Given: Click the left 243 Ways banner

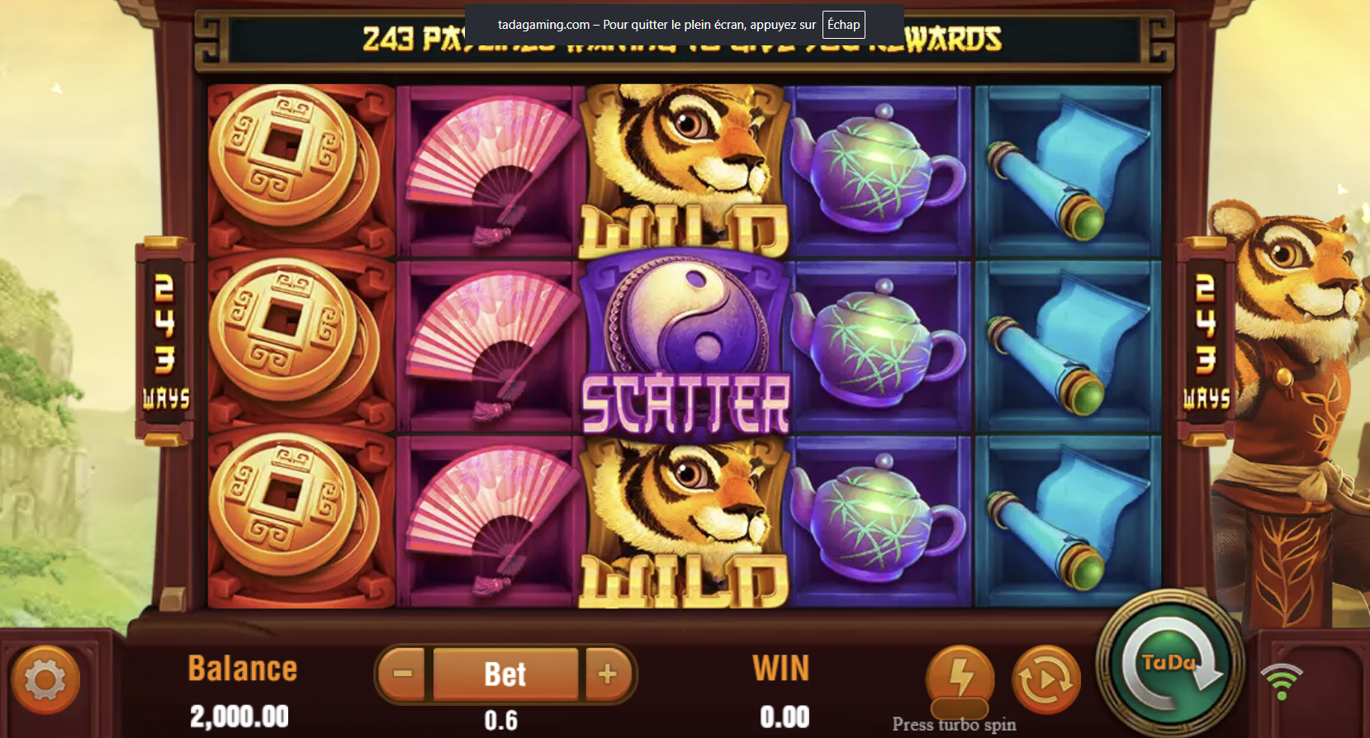Looking at the screenshot, I should pos(165,341).
